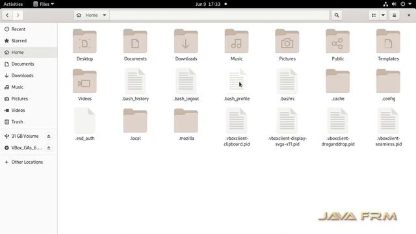Open Starred in the sidebar
Screen dimensions: 416x234
[29, 41]
